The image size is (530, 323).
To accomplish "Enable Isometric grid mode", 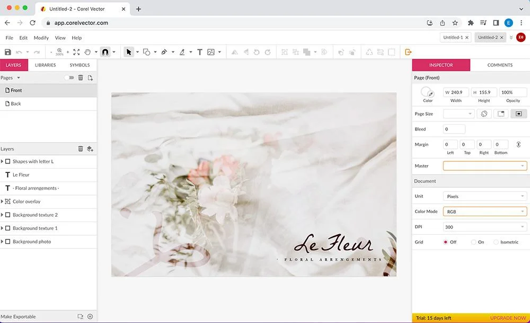I will 497,242.
